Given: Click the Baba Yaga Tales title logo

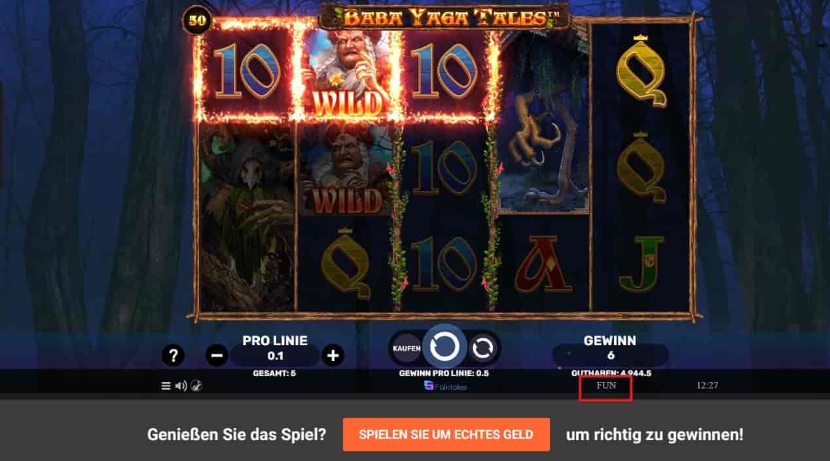Looking at the screenshot, I should [444, 16].
